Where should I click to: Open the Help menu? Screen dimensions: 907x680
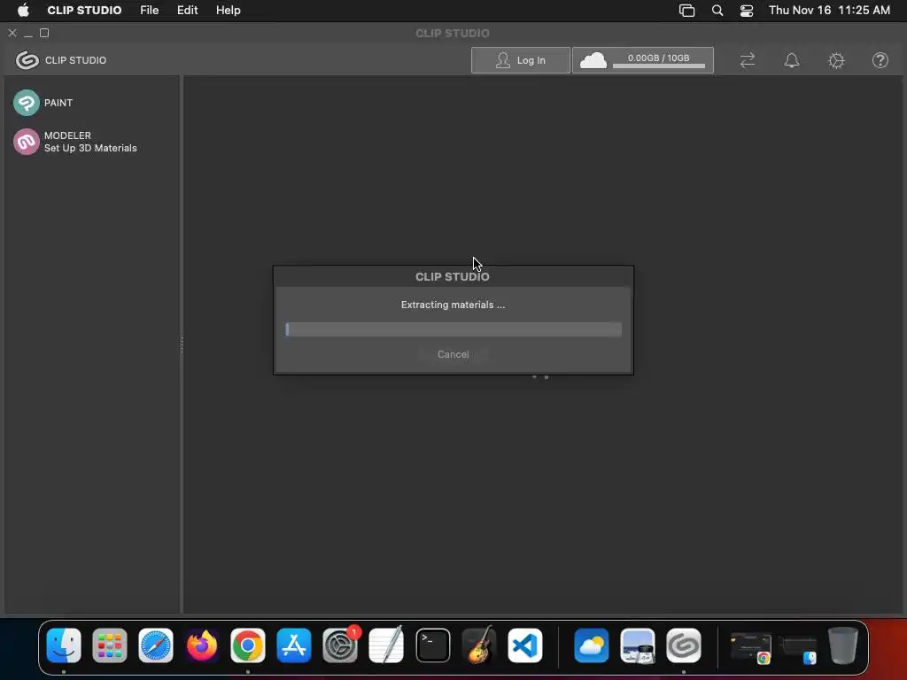coord(228,11)
